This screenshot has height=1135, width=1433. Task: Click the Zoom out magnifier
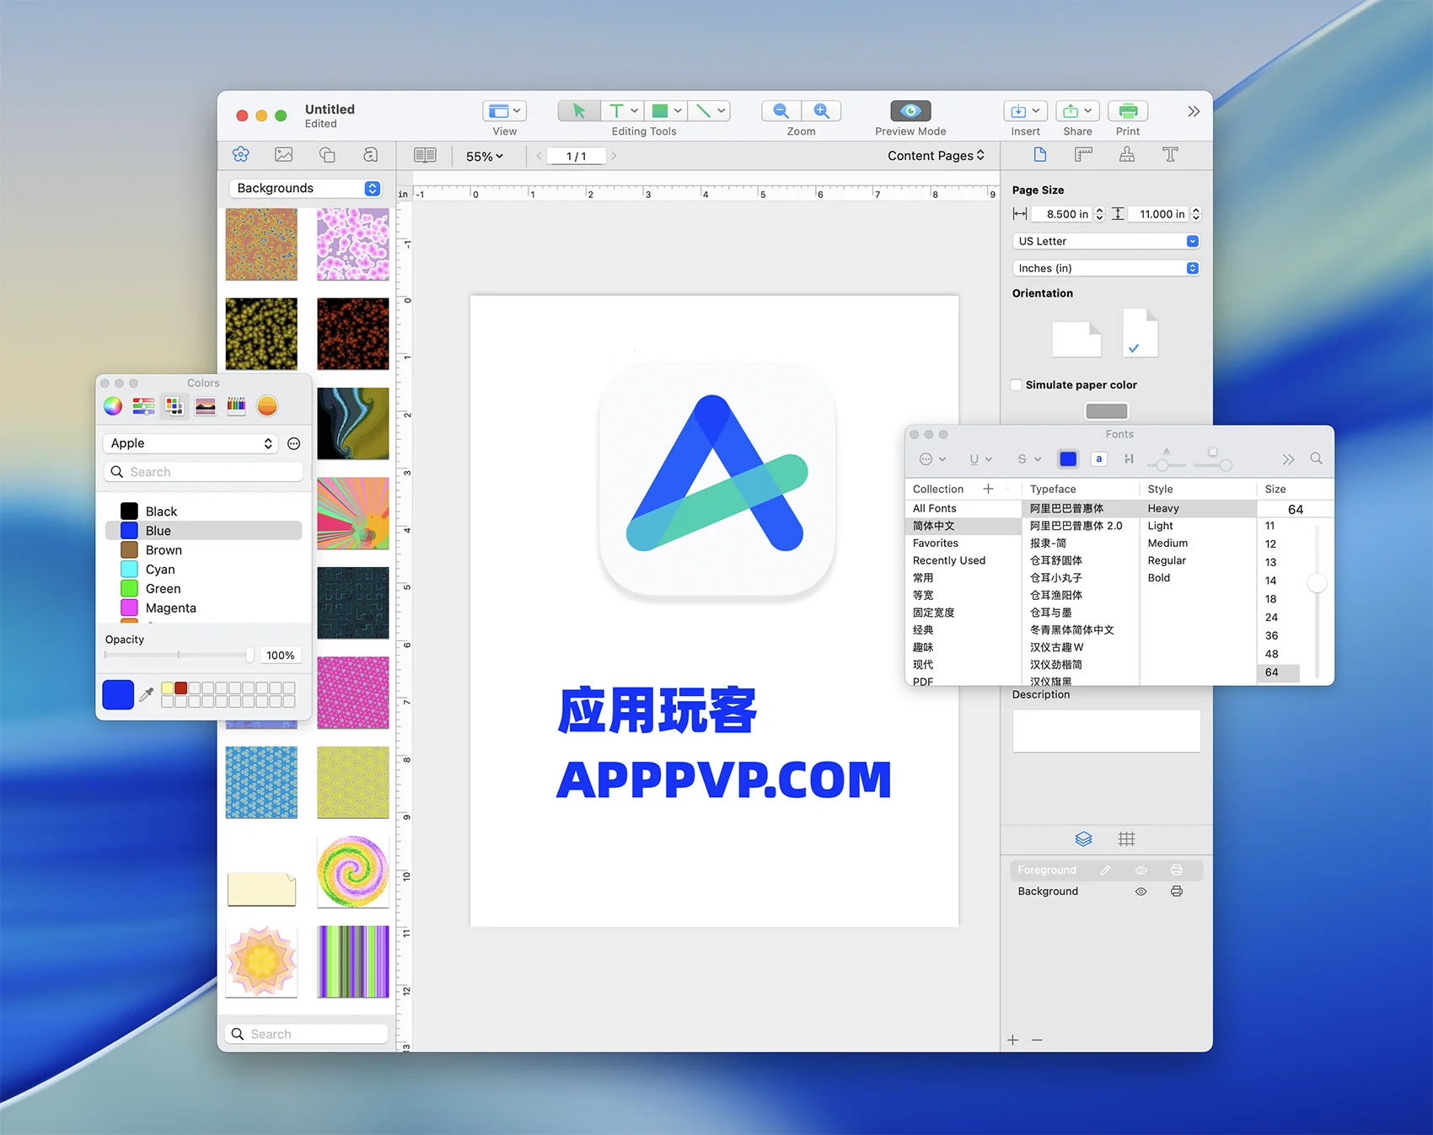coord(781,110)
